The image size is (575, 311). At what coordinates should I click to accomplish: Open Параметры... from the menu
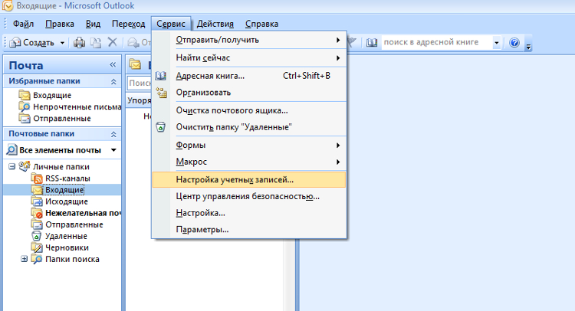tap(249, 230)
